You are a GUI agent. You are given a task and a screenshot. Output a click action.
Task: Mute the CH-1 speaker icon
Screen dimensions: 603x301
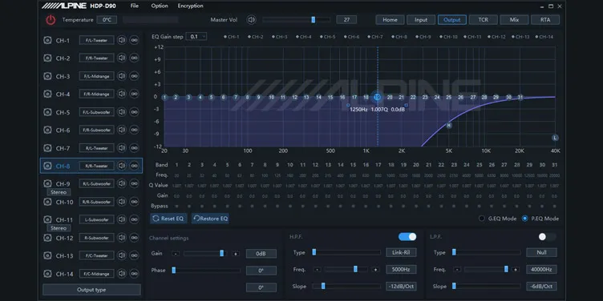(x=122, y=40)
